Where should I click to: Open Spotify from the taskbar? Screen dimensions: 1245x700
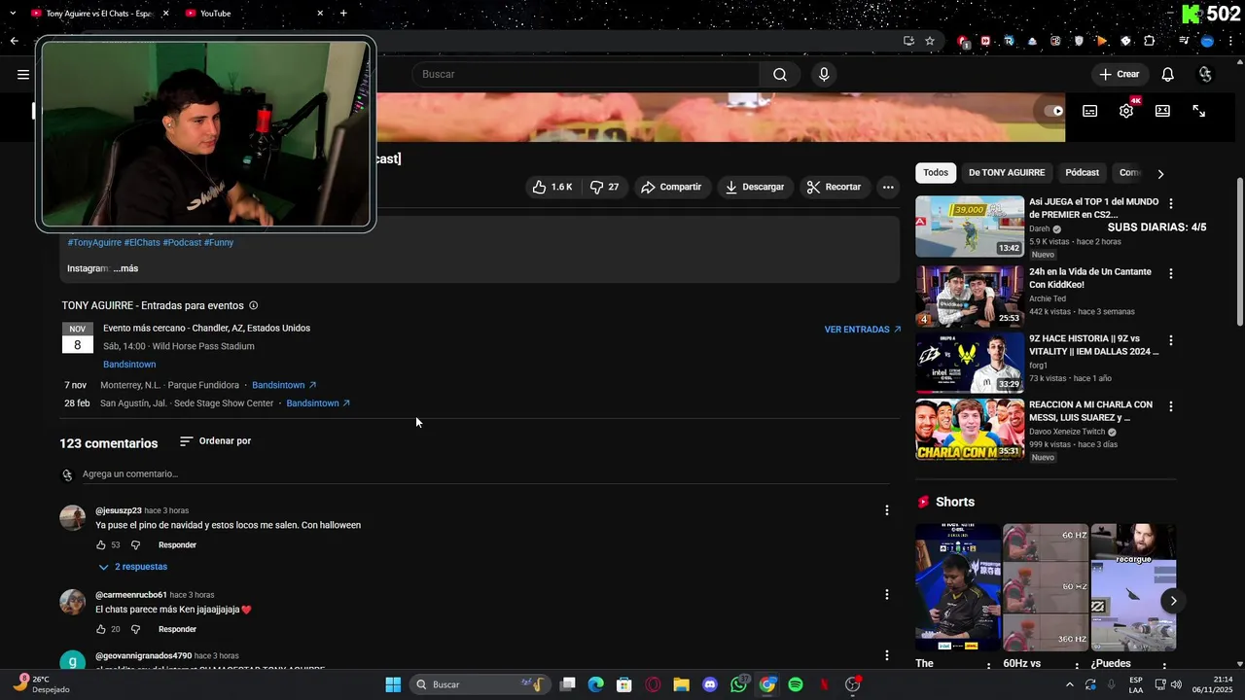coord(796,684)
